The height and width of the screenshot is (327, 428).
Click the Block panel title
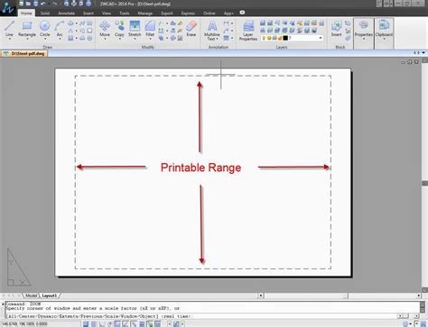340,47
